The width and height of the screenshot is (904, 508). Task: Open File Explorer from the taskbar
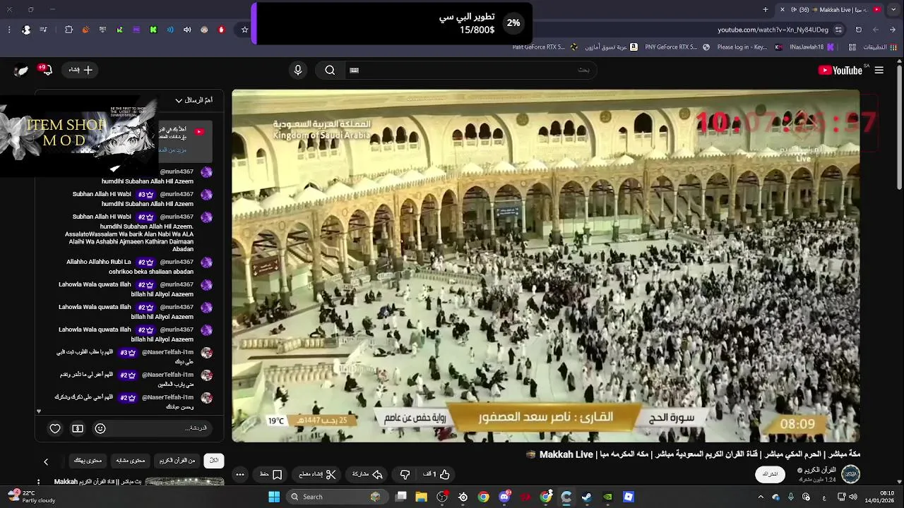(x=422, y=497)
